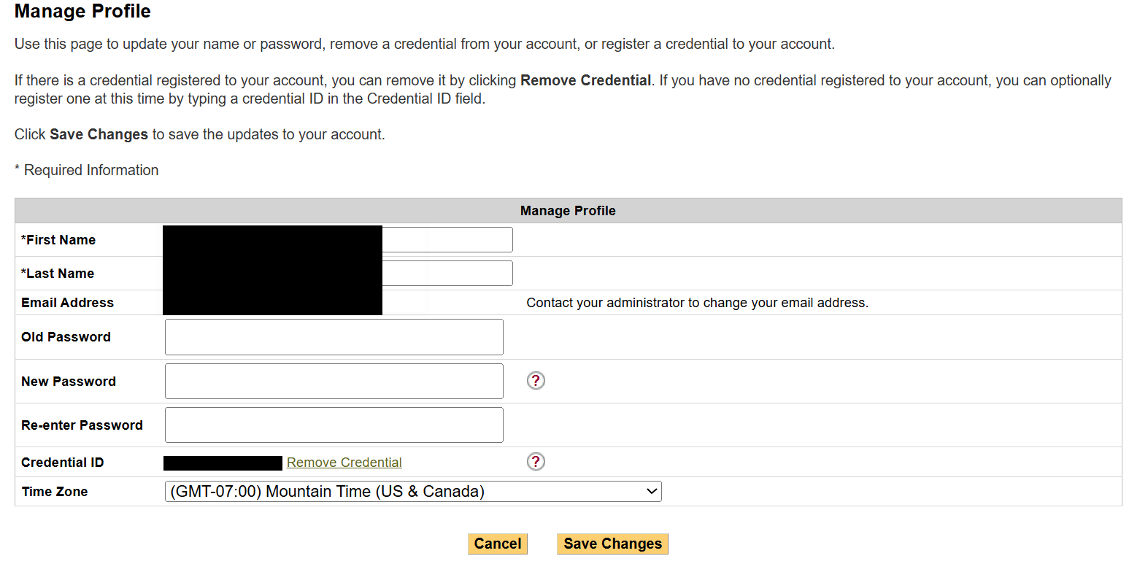Focus the Re-enter Password input field
1148x572 pixels.
[x=334, y=425]
